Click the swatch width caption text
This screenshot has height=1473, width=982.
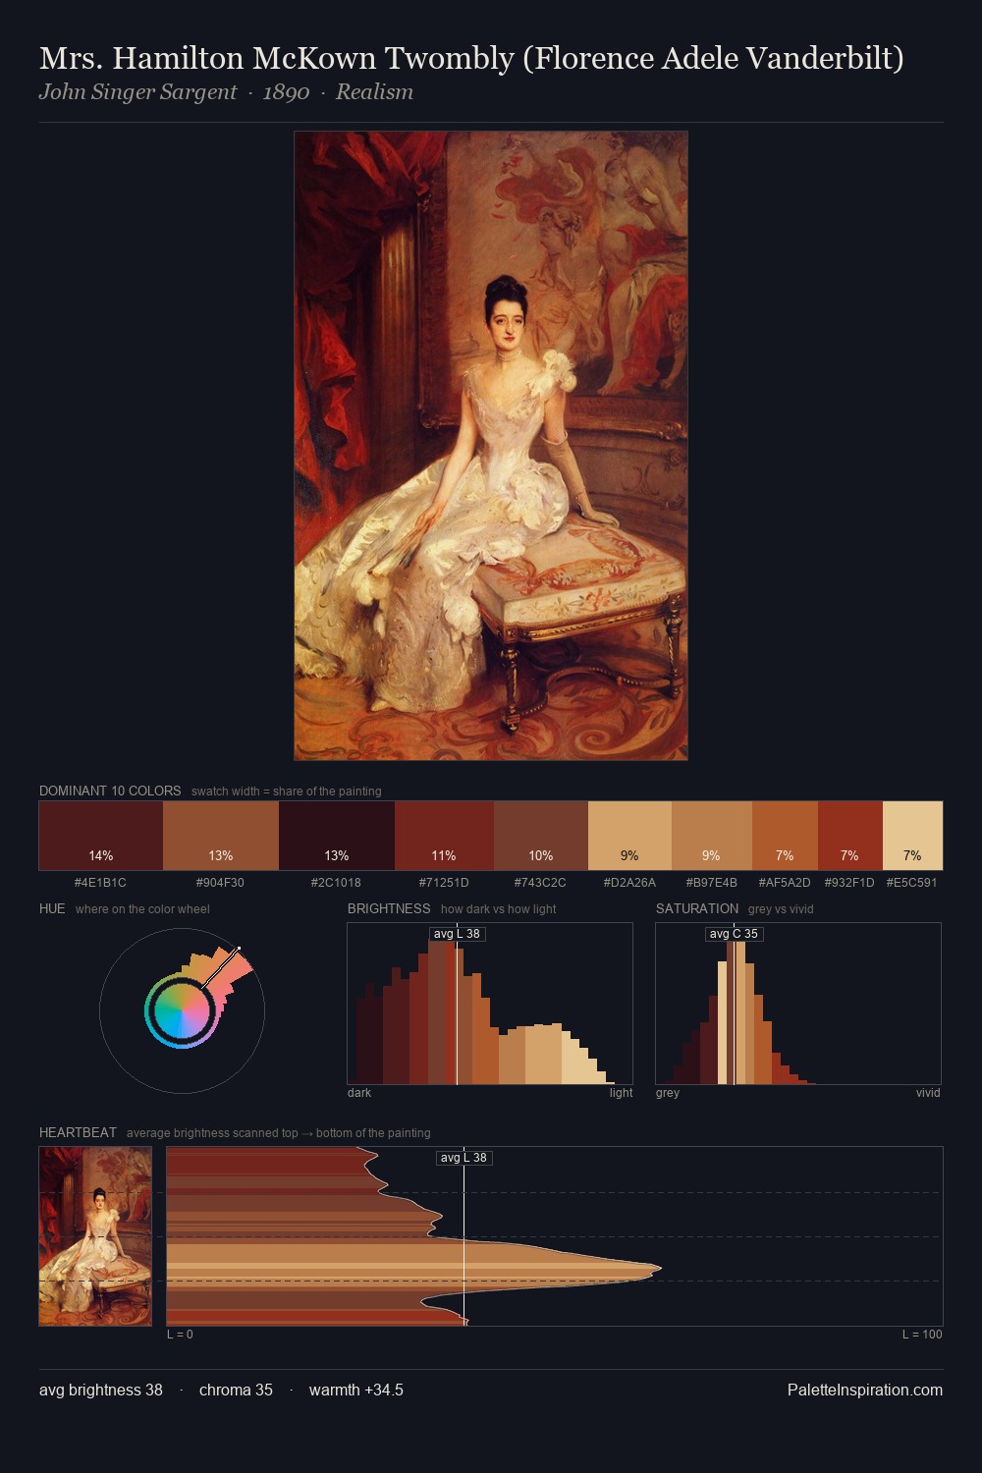(x=287, y=791)
